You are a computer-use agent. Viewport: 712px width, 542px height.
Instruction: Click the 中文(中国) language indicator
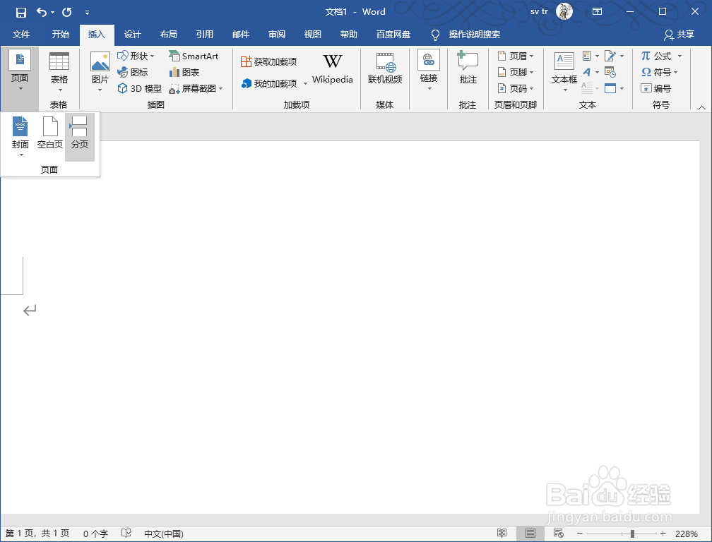pos(163,534)
